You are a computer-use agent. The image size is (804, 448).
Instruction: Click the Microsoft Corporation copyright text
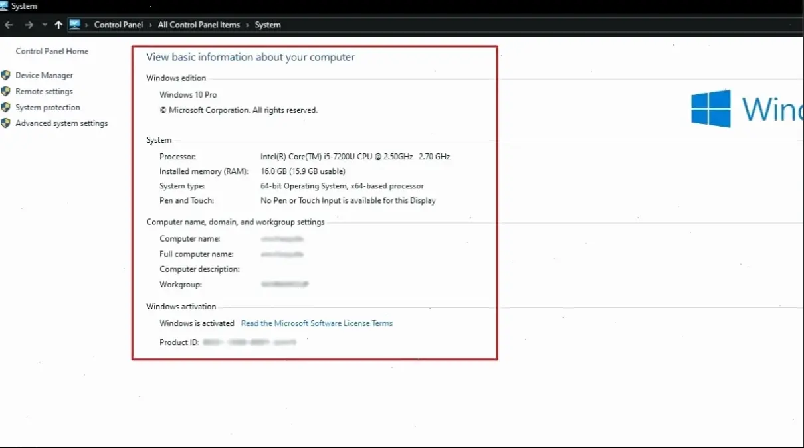[x=239, y=110]
